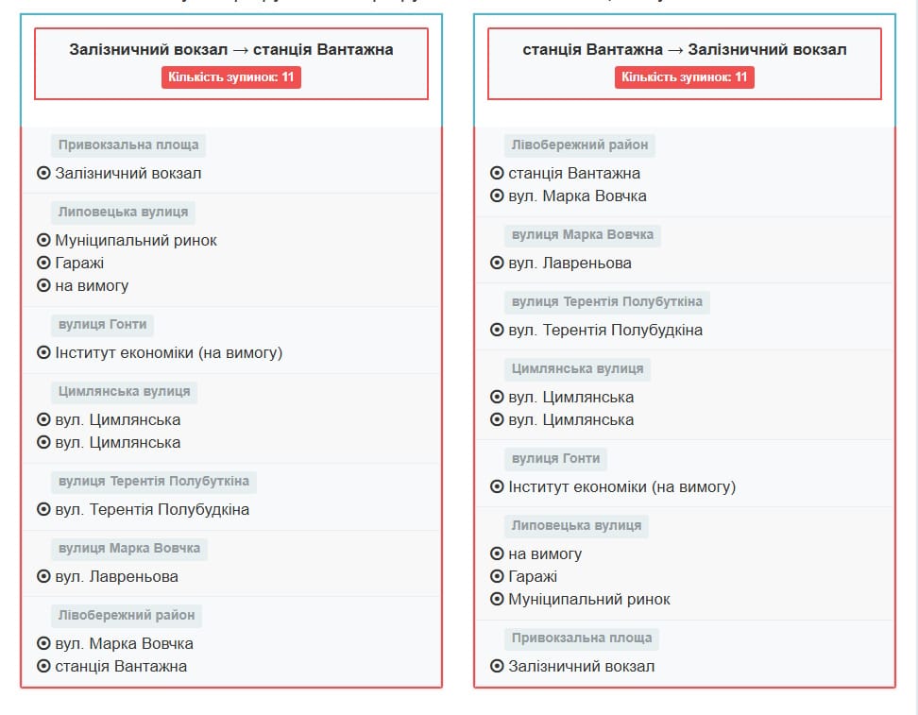
Task: Click 'Кількість зупинок: 11' badge in right route
Action: [685, 77]
